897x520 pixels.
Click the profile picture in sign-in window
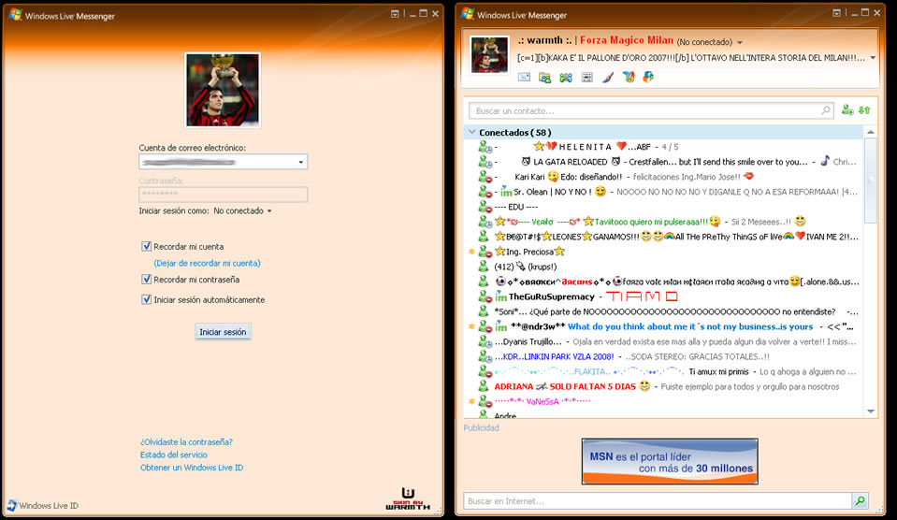(223, 90)
